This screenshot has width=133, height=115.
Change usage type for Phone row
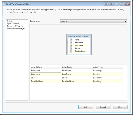(x=107, y=78)
